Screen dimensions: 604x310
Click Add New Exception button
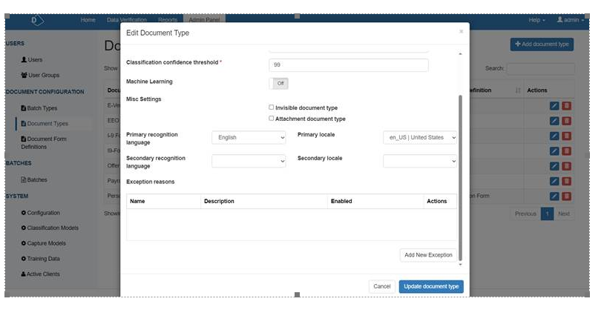[428, 254]
